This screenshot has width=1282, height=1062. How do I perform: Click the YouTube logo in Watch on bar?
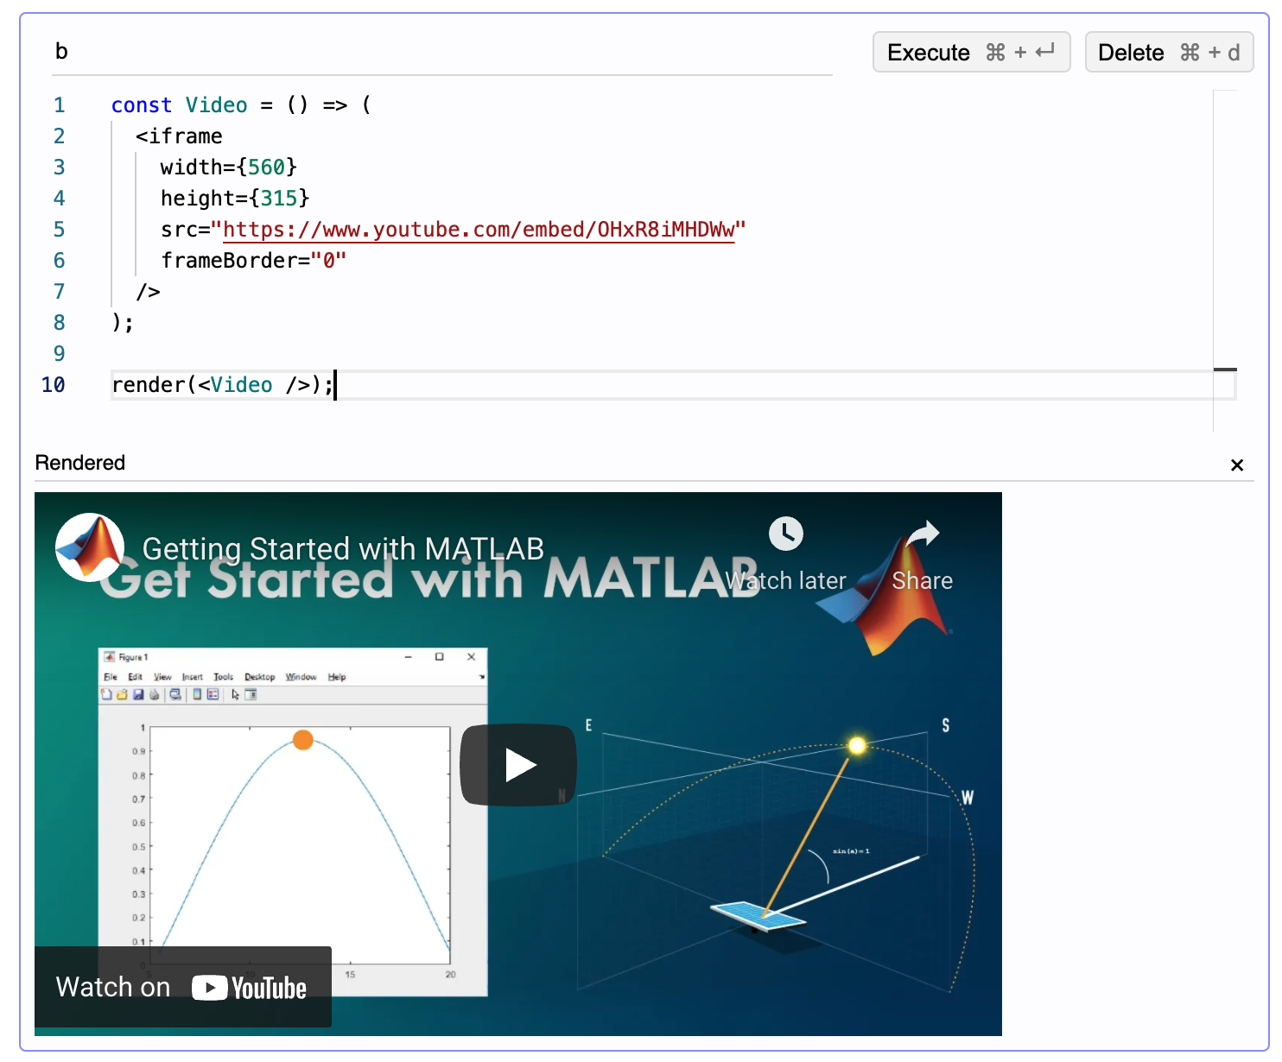tap(250, 988)
